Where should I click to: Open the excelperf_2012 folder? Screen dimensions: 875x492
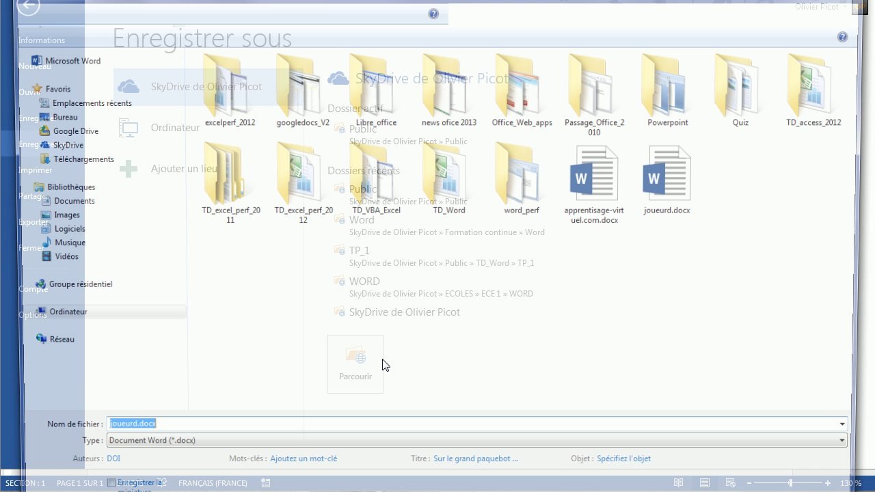(x=230, y=91)
